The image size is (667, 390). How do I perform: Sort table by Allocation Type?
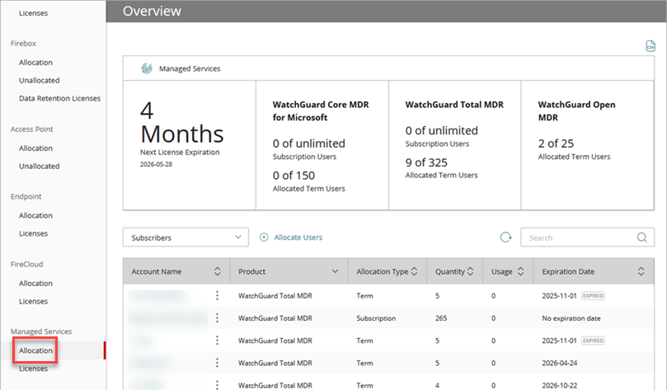[x=415, y=271]
